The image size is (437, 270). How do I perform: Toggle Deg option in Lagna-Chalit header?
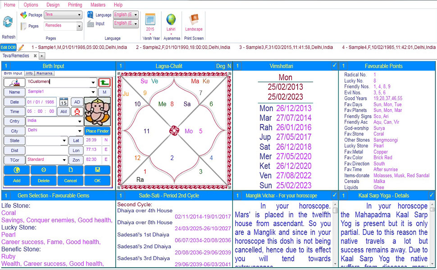pos(220,66)
